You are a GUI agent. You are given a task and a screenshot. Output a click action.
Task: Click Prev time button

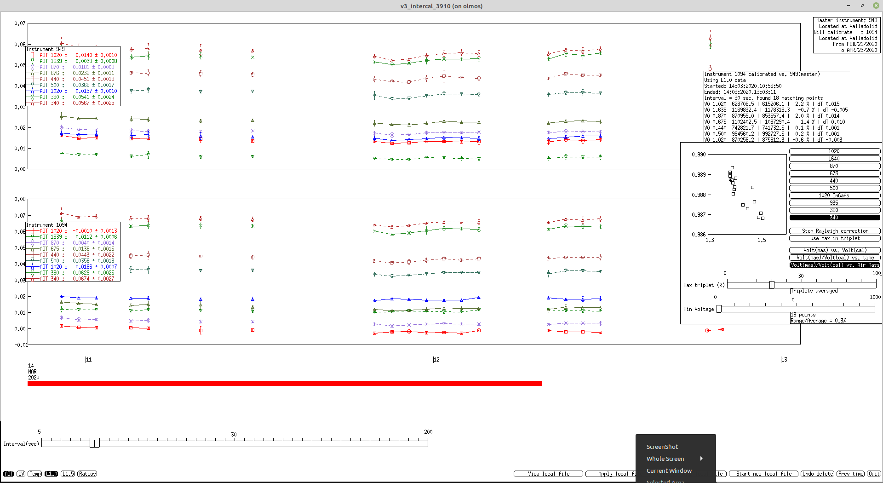[x=850, y=474]
